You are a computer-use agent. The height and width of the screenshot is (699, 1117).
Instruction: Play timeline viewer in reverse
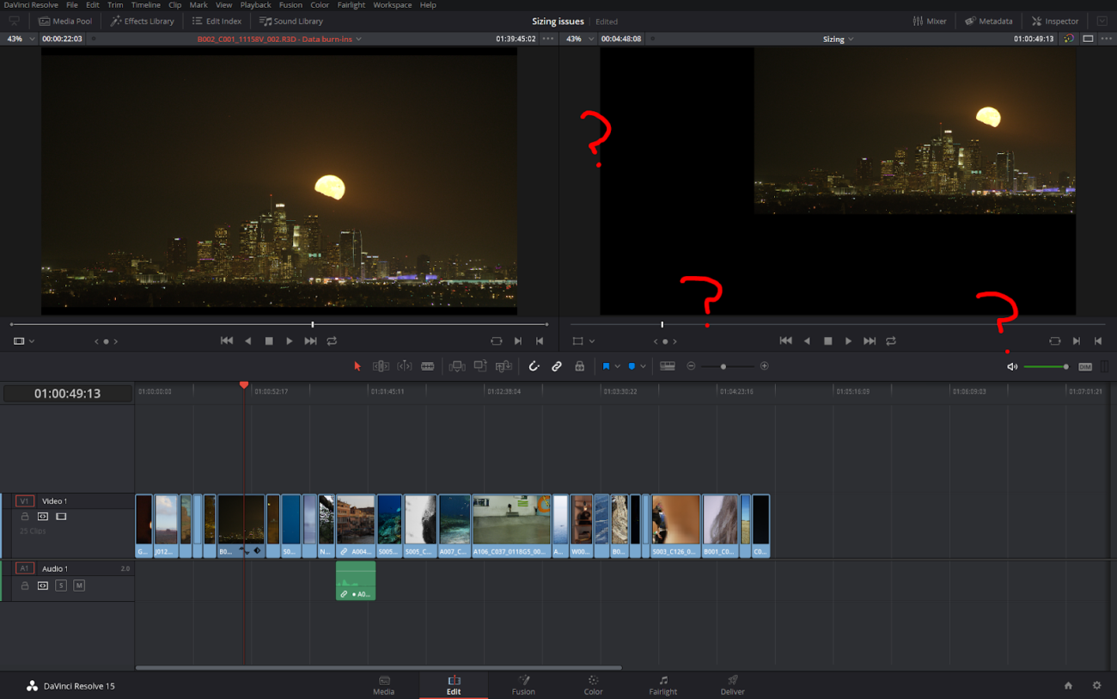(x=807, y=341)
